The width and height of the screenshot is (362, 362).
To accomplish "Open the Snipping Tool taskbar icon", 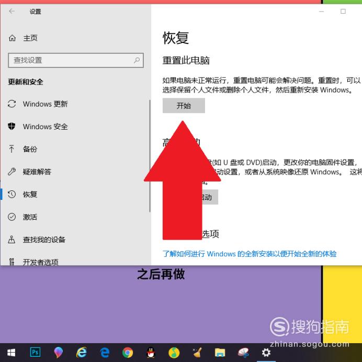I will [243, 353].
